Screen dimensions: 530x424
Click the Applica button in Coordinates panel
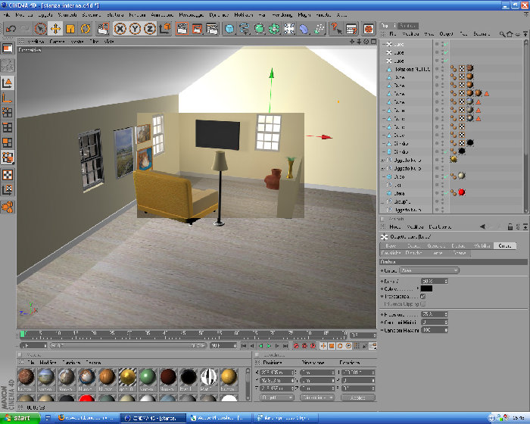point(358,397)
